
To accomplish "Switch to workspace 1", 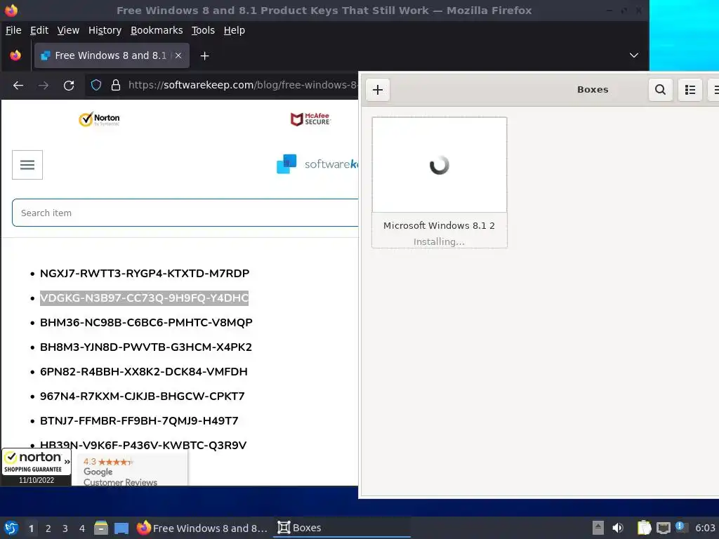I will click(x=31, y=528).
